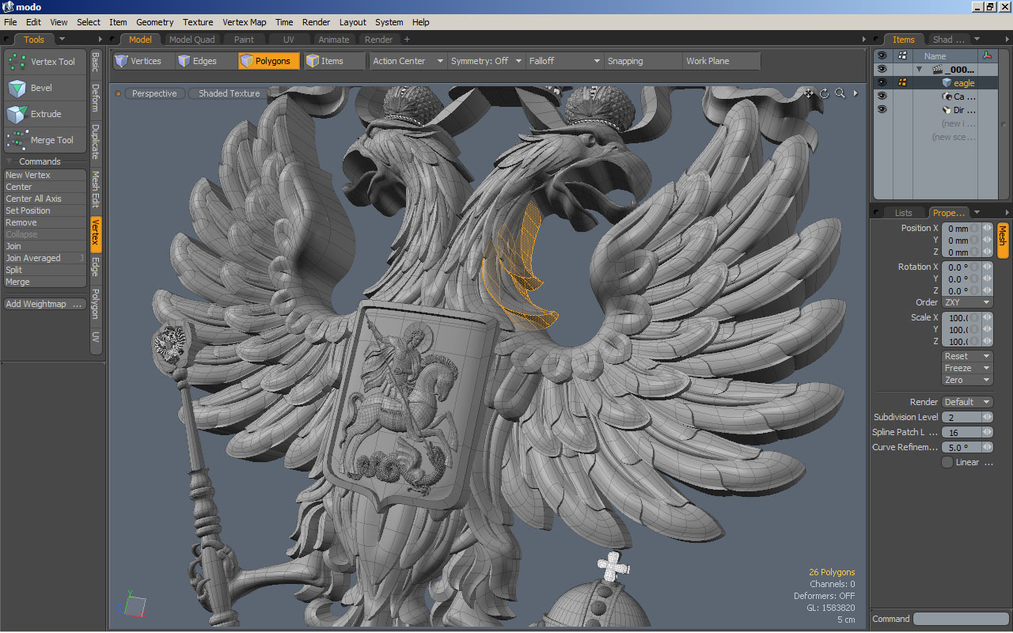Click the Work Plane button

pos(721,61)
